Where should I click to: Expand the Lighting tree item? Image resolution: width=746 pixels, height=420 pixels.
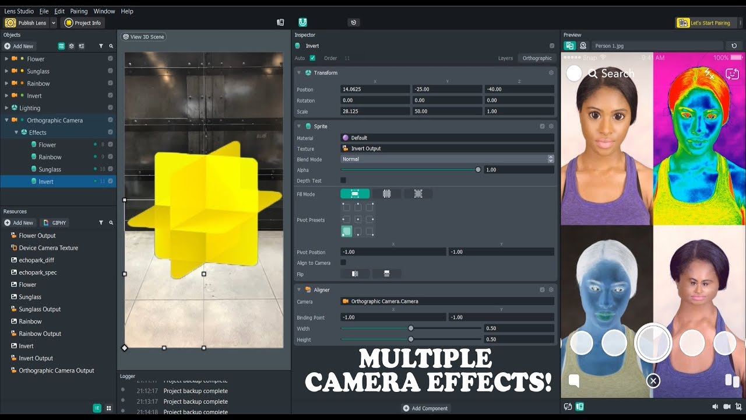pos(6,108)
